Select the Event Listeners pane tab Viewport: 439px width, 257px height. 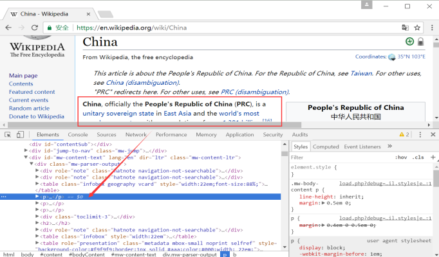point(362,146)
